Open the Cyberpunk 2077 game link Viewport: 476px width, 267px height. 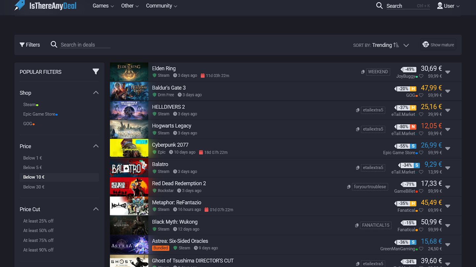tap(170, 145)
